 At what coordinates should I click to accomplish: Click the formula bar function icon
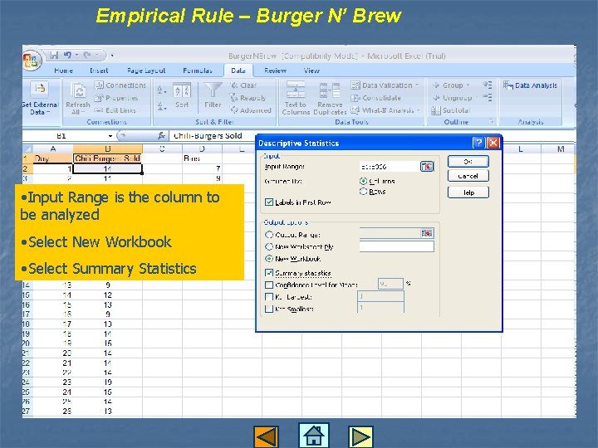pyautogui.click(x=162, y=135)
